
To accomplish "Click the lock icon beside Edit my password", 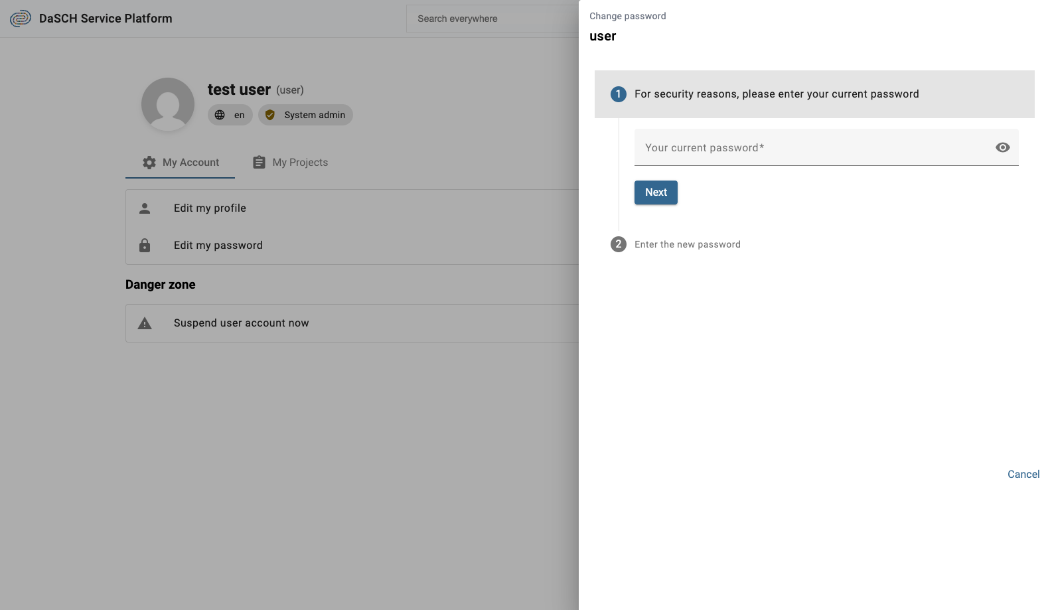I will pyautogui.click(x=145, y=246).
